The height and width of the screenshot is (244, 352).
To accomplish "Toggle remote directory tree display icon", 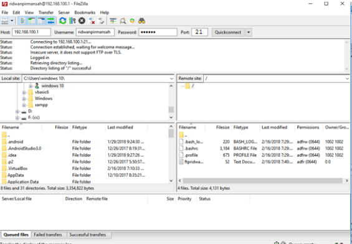I will pyautogui.click(x=41, y=21).
